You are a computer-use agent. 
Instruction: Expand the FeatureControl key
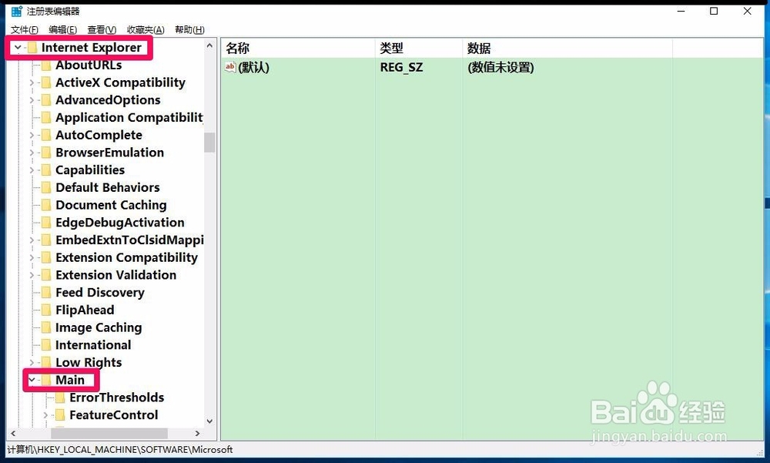[45, 414]
